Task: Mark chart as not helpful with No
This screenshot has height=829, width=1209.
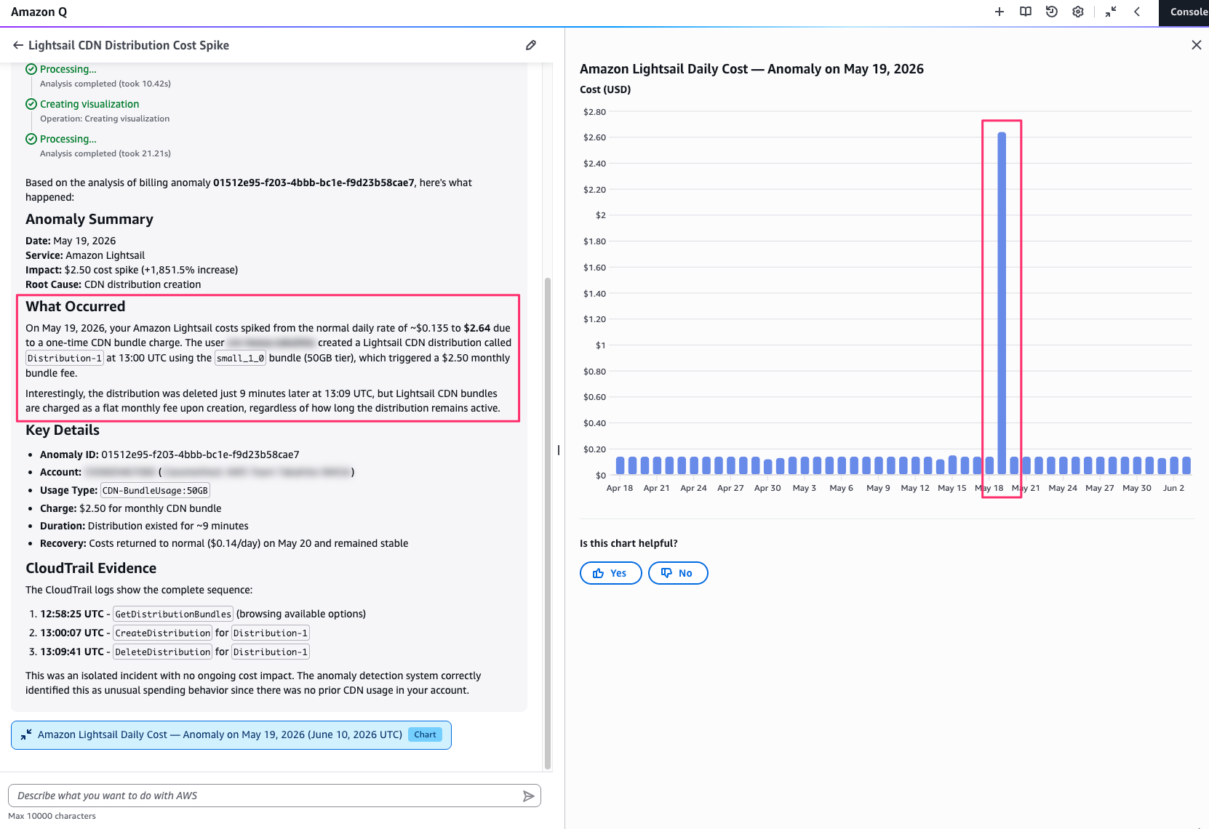Action: tap(678, 573)
